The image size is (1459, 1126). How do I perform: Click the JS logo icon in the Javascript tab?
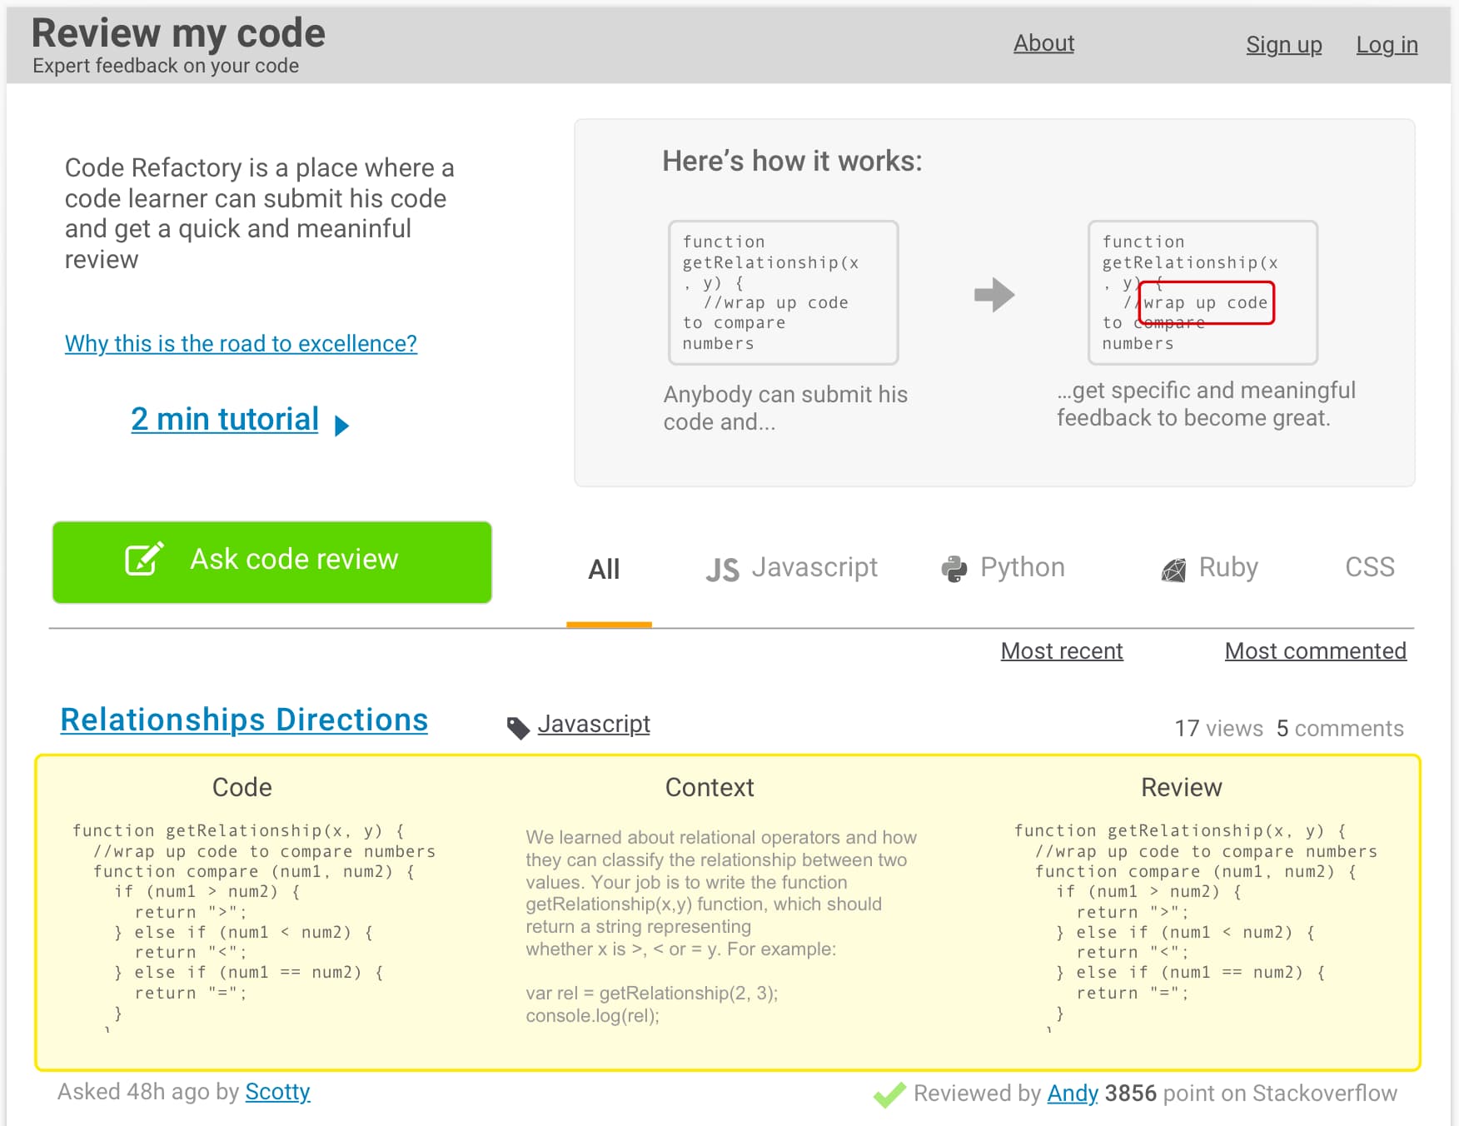(722, 570)
